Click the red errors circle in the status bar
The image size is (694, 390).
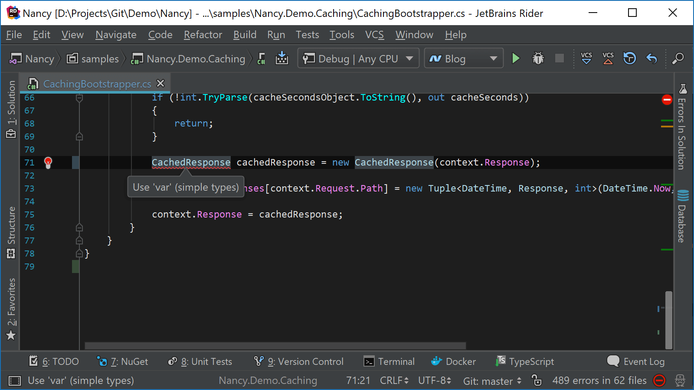coord(659,380)
